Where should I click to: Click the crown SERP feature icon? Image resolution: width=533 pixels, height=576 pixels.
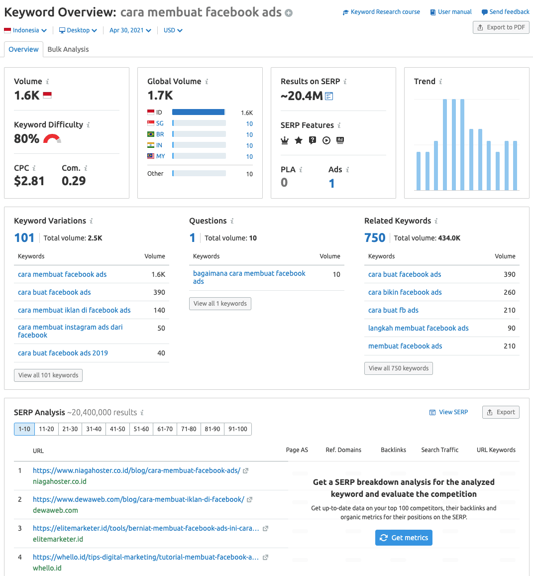(x=285, y=140)
